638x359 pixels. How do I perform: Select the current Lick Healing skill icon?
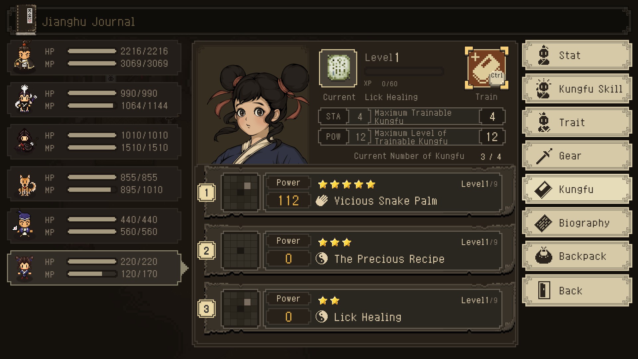tap(338, 68)
